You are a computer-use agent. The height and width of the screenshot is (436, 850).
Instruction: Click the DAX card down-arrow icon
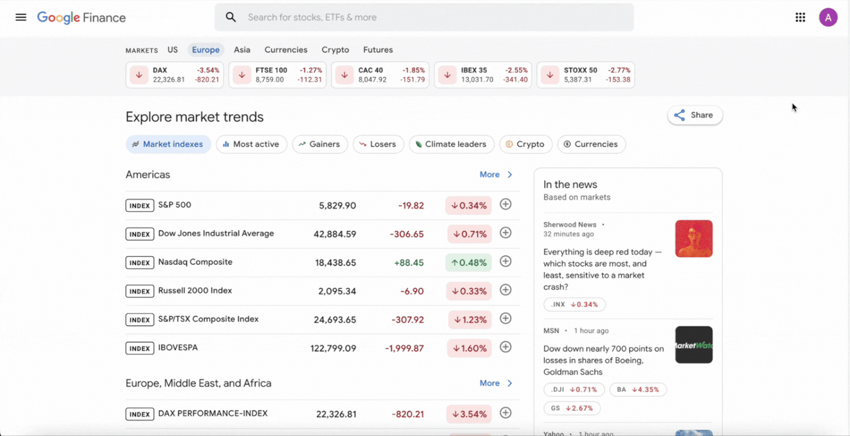[x=139, y=75]
